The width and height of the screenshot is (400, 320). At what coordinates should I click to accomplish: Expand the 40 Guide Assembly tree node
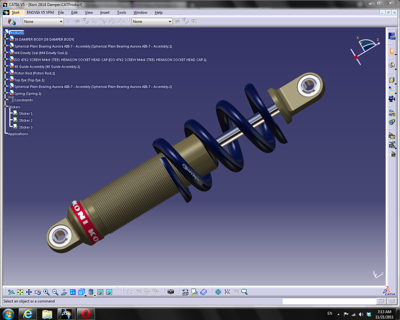(5, 66)
